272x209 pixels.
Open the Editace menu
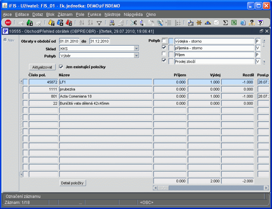pyautogui.click(x=22, y=15)
